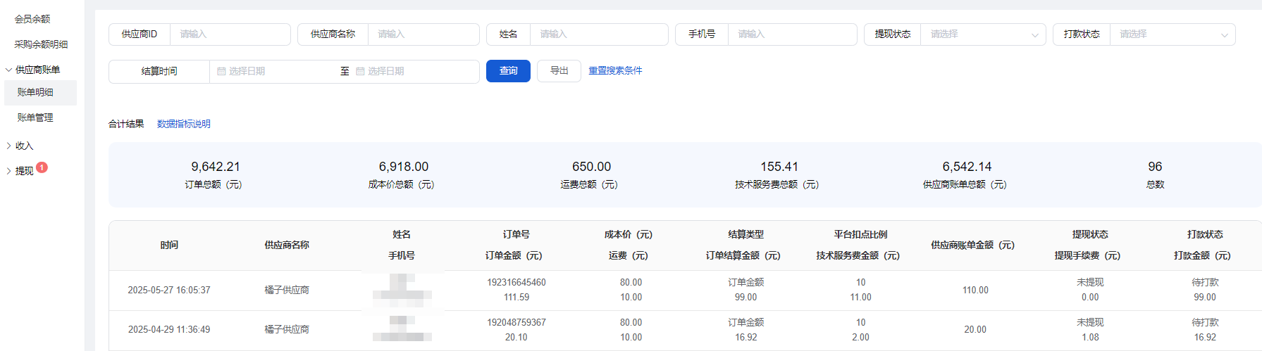Expand the 收入 menu group
The width and height of the screenshot is (1262, 351).
9,146
